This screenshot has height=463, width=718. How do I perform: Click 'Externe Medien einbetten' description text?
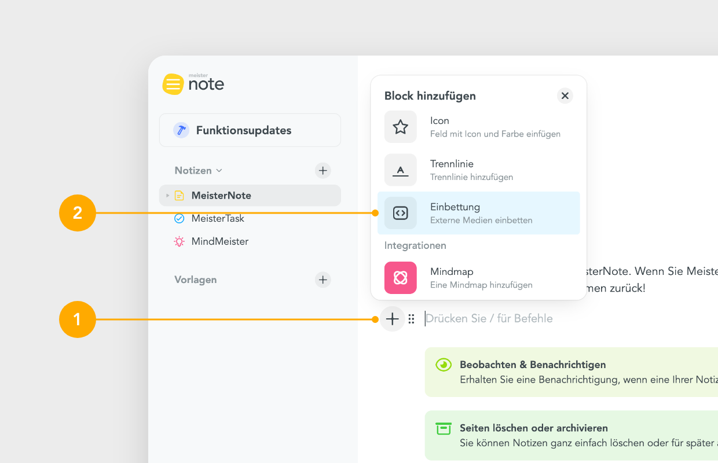click(481, 221)
